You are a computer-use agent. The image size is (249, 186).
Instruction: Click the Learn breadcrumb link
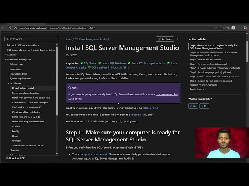tap(68, 40)
